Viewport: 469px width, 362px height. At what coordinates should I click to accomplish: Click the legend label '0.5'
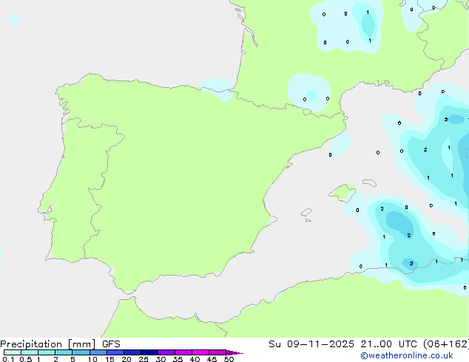pyautogui.click(x=26, y=359)
